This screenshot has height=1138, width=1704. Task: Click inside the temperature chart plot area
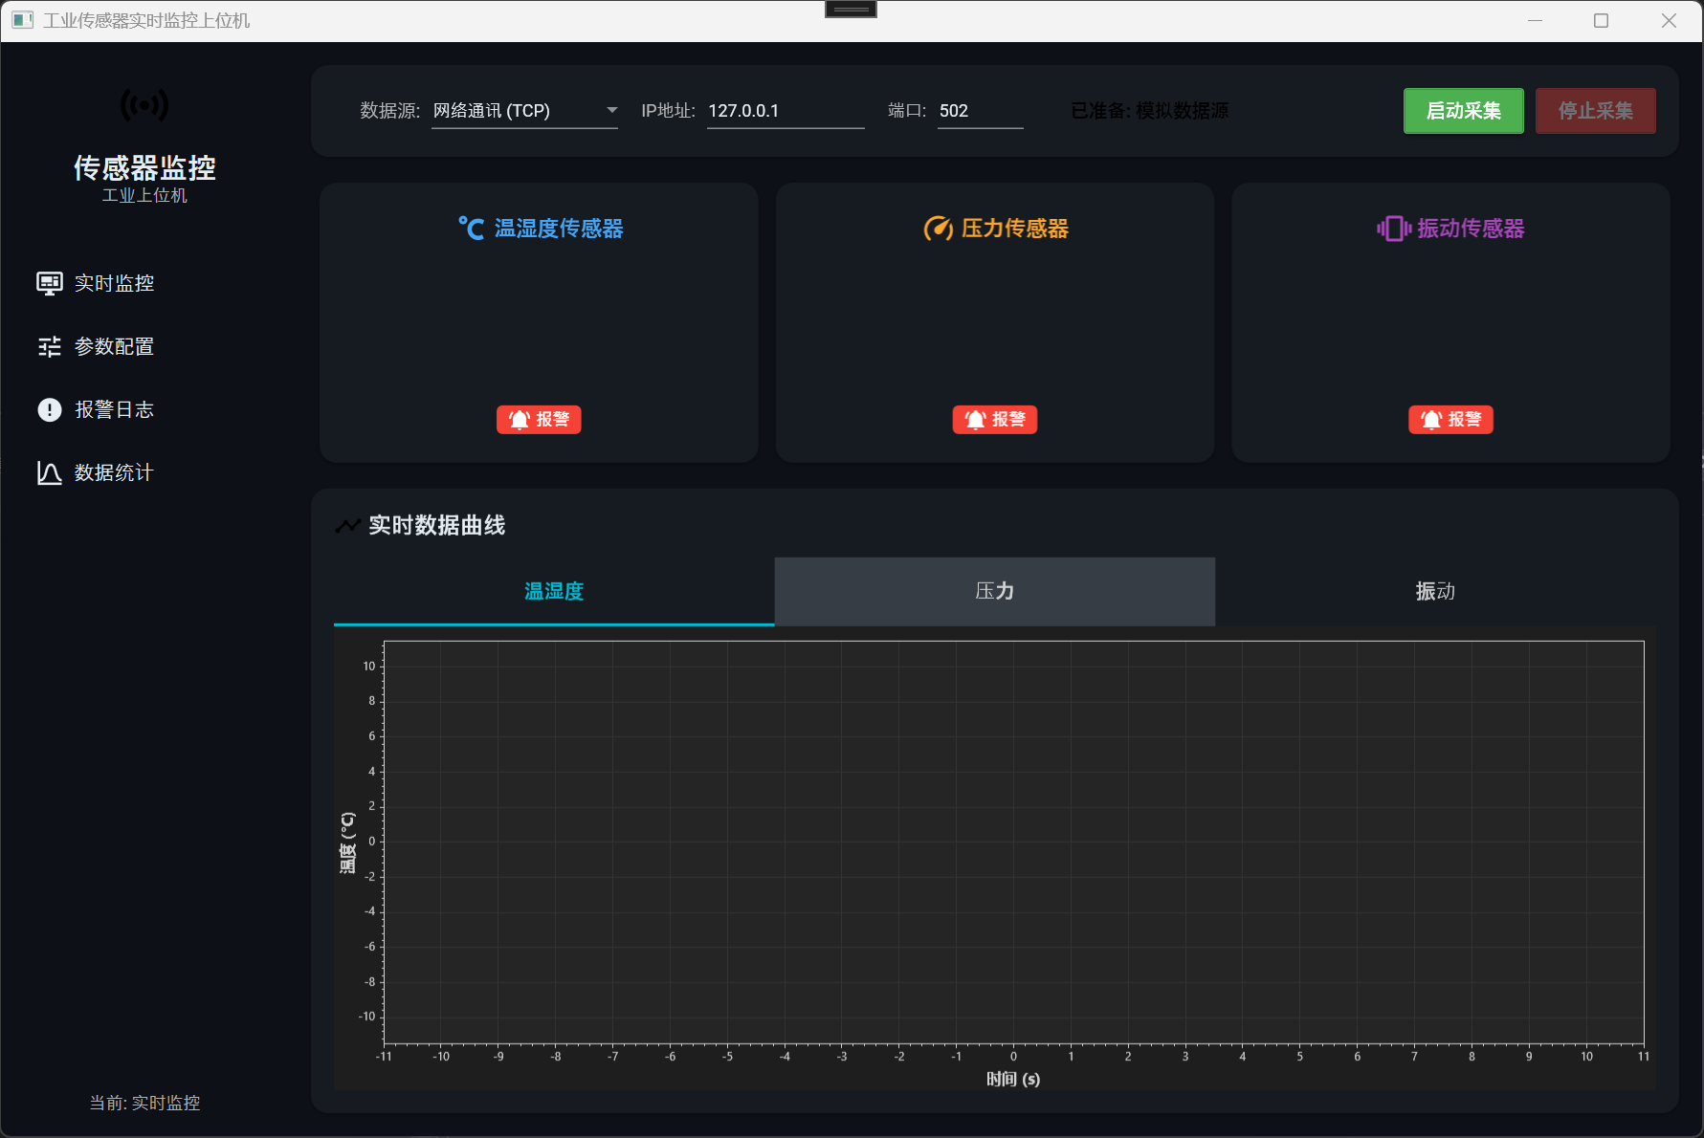click(1013, 842)
